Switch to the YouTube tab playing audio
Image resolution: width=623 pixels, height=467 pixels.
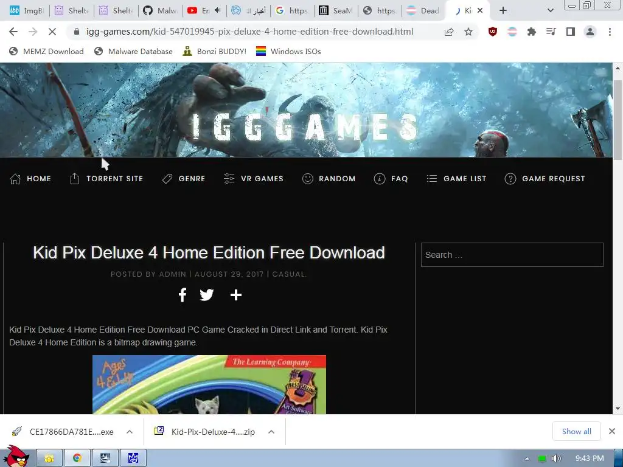(204, 11)
